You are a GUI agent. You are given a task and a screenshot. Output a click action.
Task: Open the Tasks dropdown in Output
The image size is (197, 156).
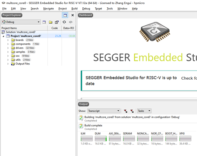pos(144,111)
